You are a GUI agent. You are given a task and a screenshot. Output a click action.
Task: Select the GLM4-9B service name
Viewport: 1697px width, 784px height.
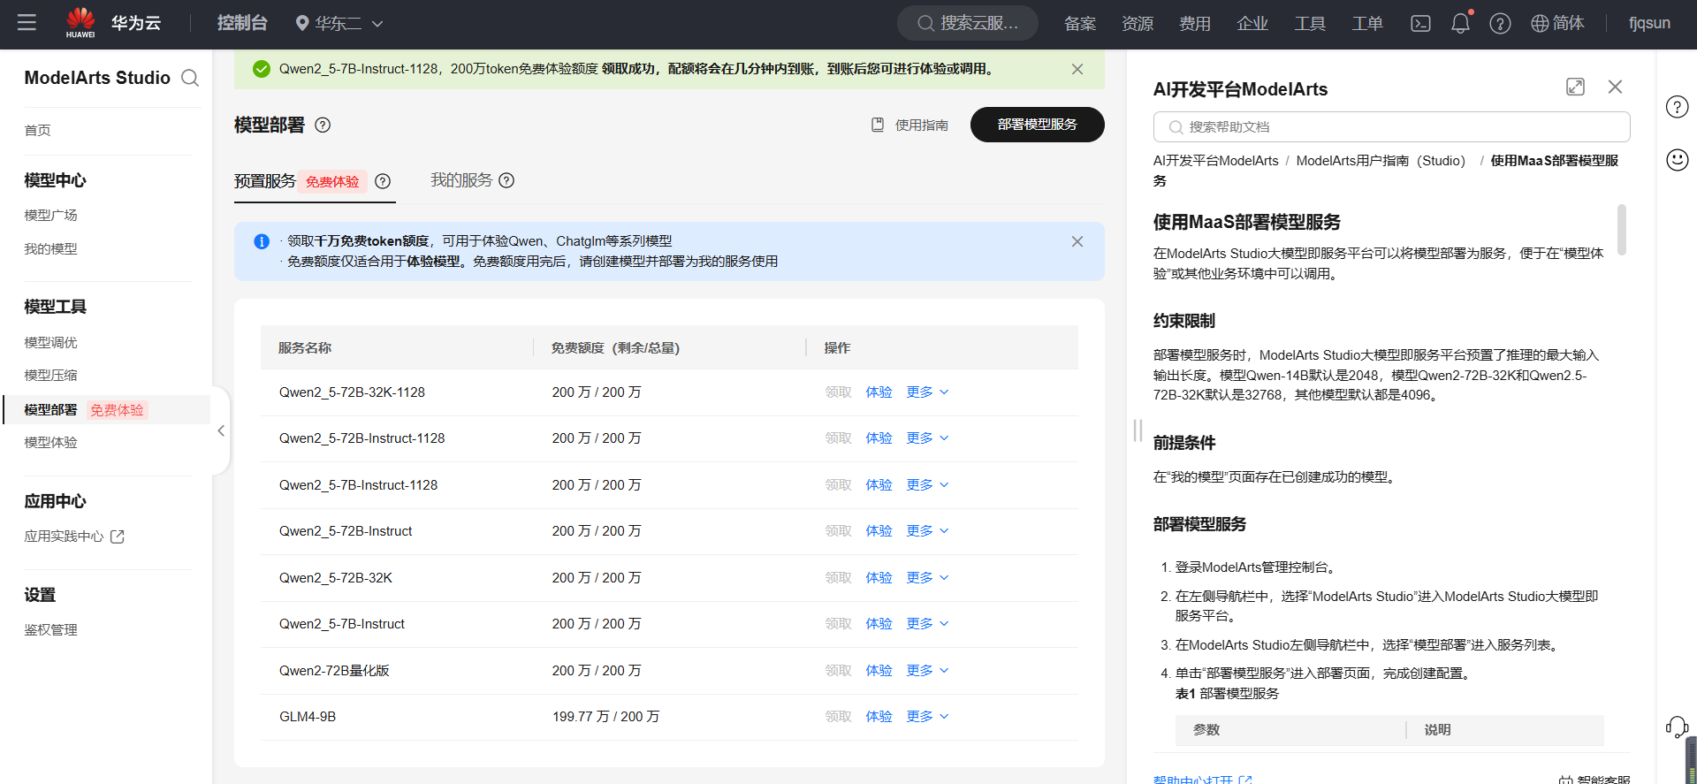(x=308, y=717)
